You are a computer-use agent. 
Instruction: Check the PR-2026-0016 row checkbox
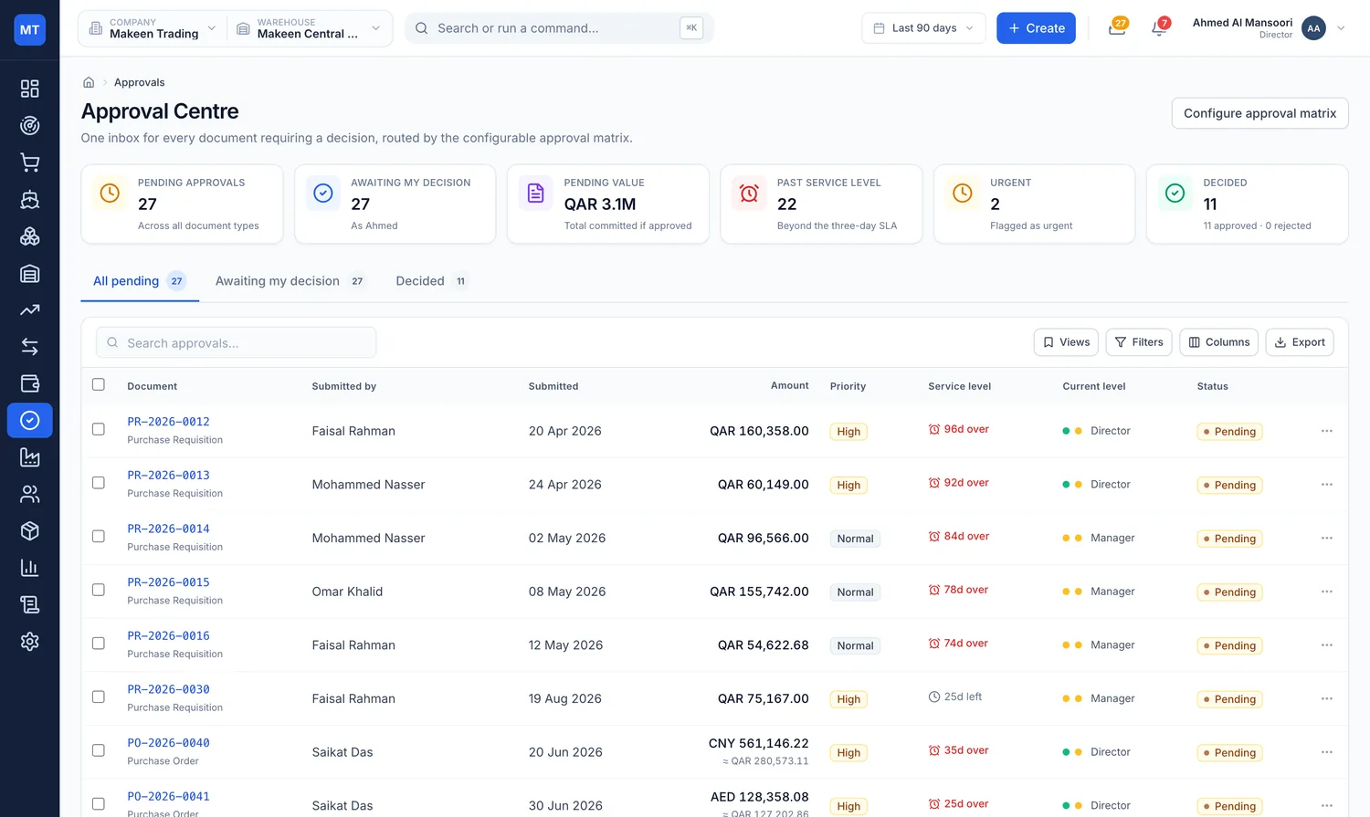click(x=99, y=643)
